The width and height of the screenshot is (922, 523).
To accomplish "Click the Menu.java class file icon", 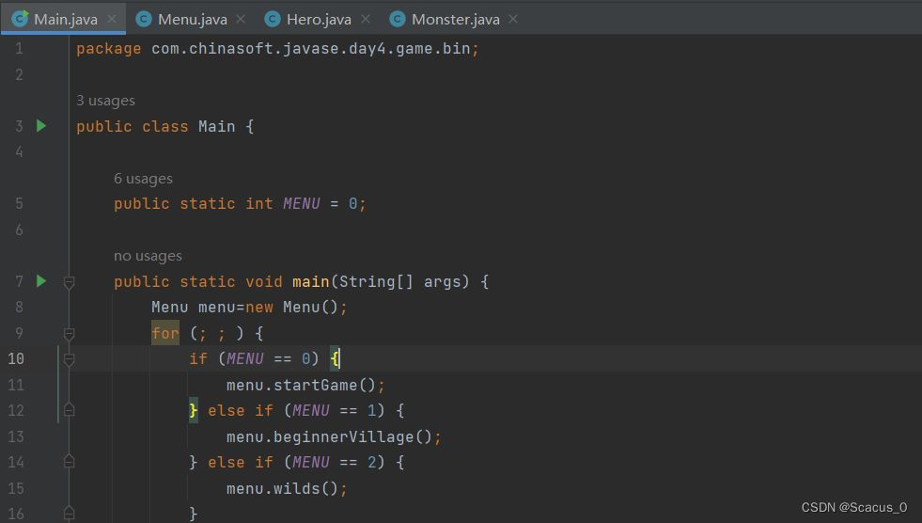I will [144, 20].
